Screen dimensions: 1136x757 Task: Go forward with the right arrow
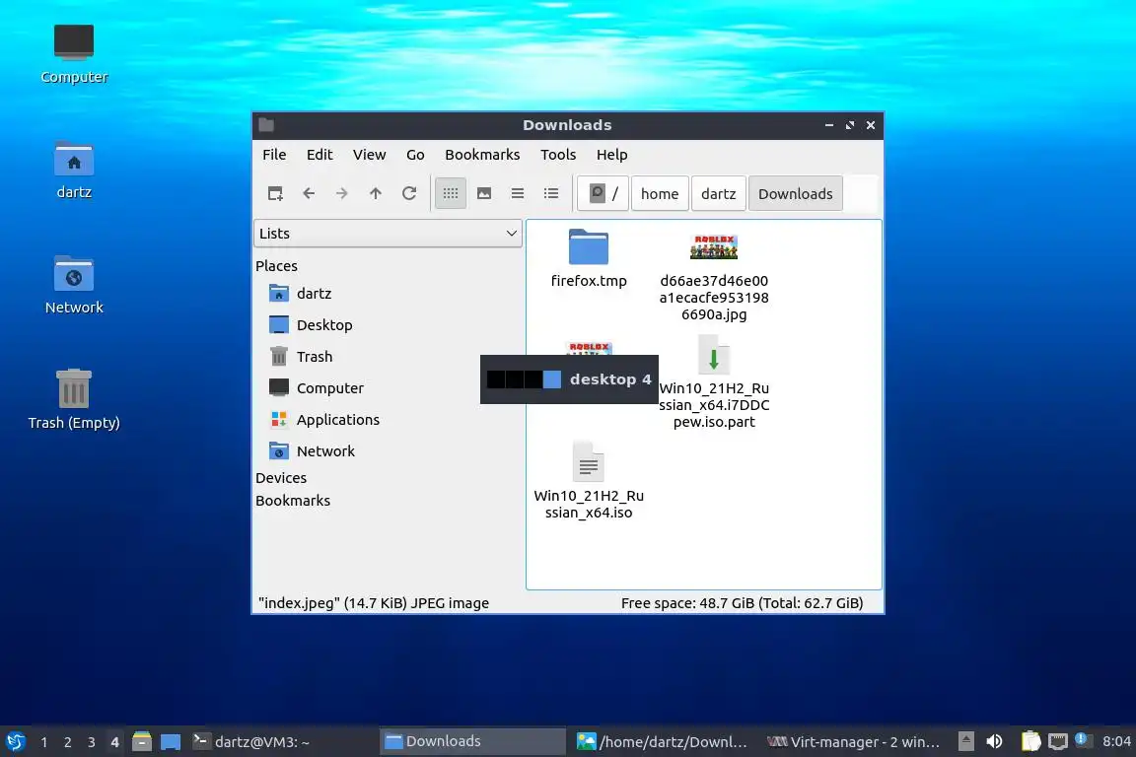click(342, 193)
